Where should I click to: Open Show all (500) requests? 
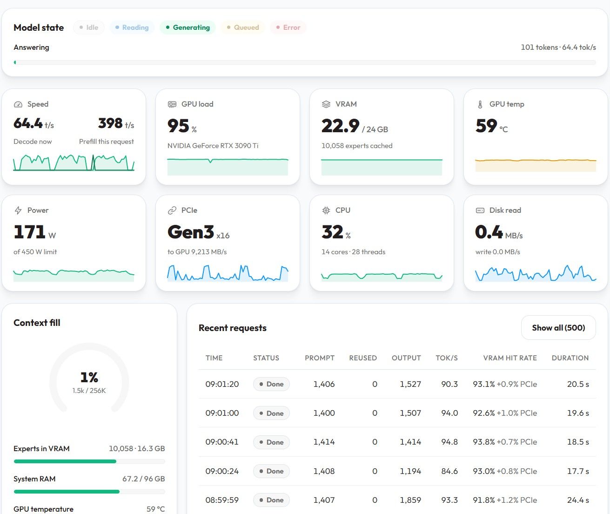[558, 328]
